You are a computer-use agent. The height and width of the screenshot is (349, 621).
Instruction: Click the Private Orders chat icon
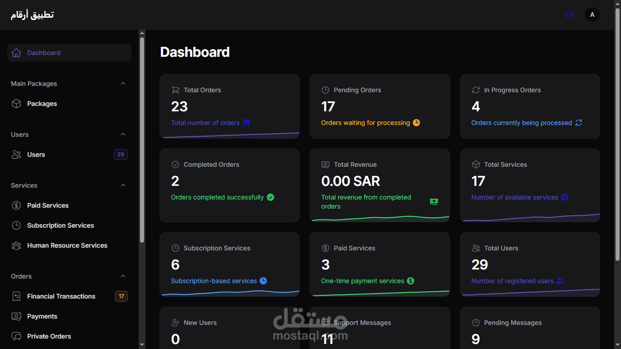(16, 336)
